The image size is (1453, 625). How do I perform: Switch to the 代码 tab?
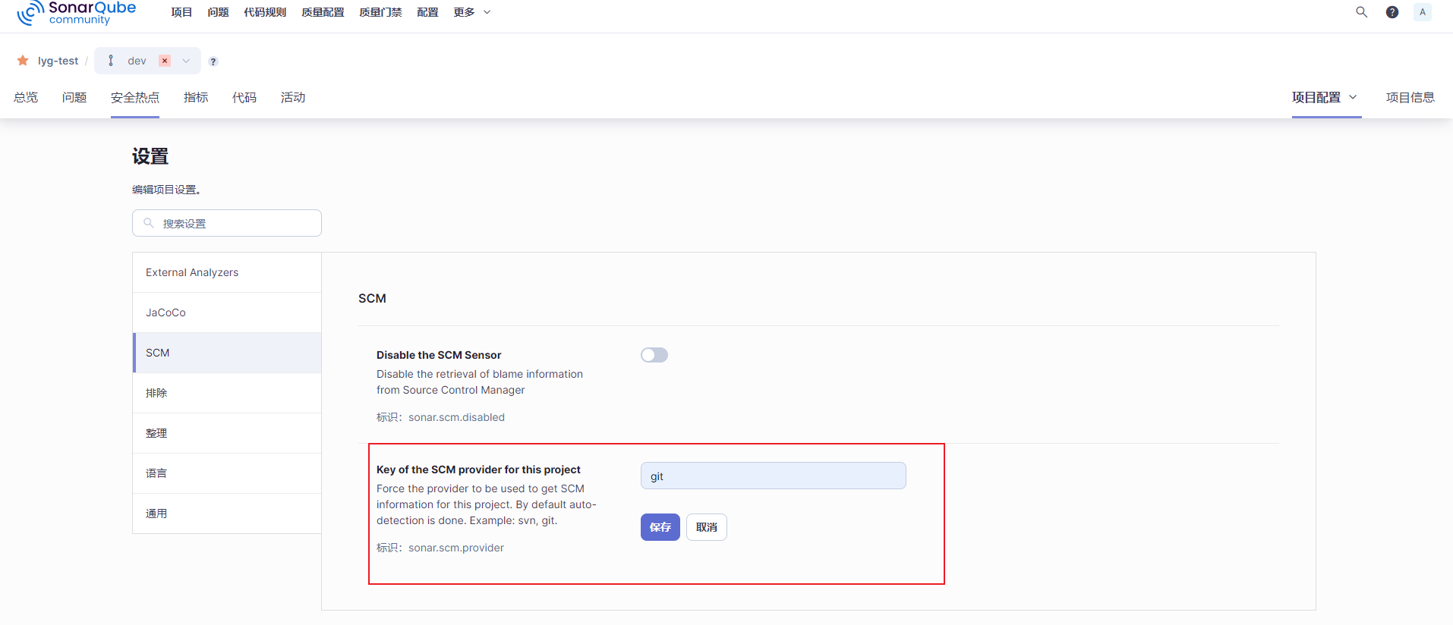tap(244, 97)
